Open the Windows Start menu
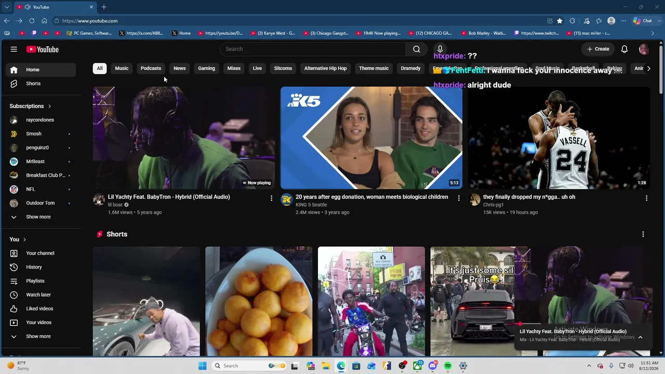This screenshot has height=374, width=665. (x=202, y=366)
